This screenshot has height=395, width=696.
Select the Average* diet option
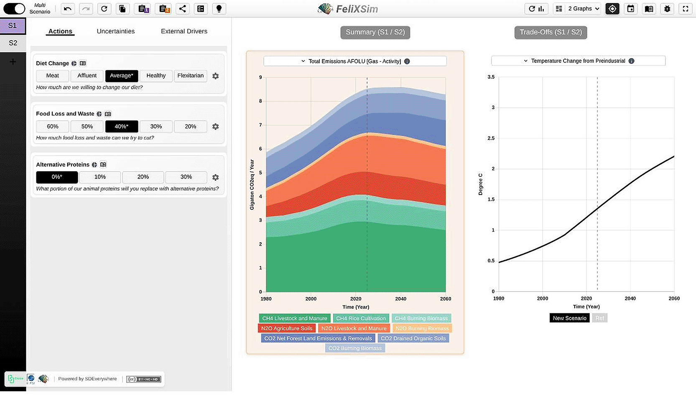point(122,76)
